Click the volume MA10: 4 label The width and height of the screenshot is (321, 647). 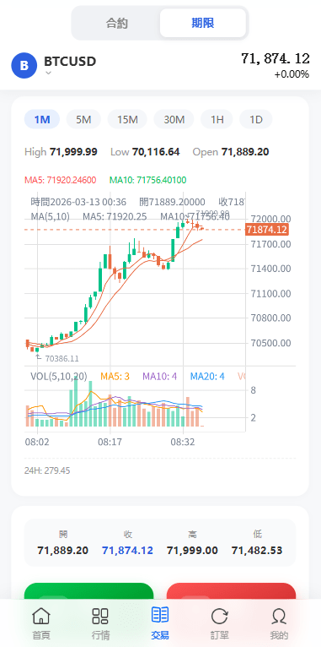(x=160, y=376)
